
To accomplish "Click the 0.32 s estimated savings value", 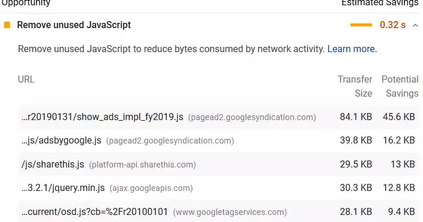I will 393,25.
